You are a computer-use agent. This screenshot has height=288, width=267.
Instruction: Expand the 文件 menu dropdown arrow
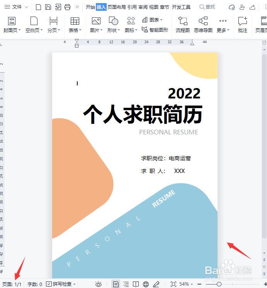coord(27,7)
